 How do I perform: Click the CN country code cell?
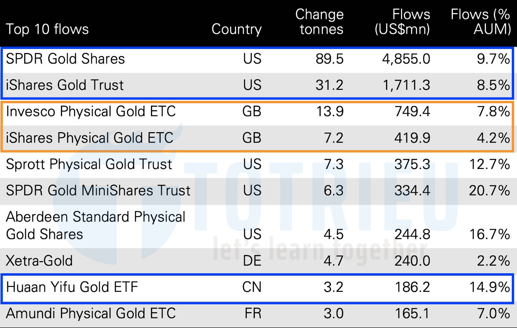(x=252, y=287)
